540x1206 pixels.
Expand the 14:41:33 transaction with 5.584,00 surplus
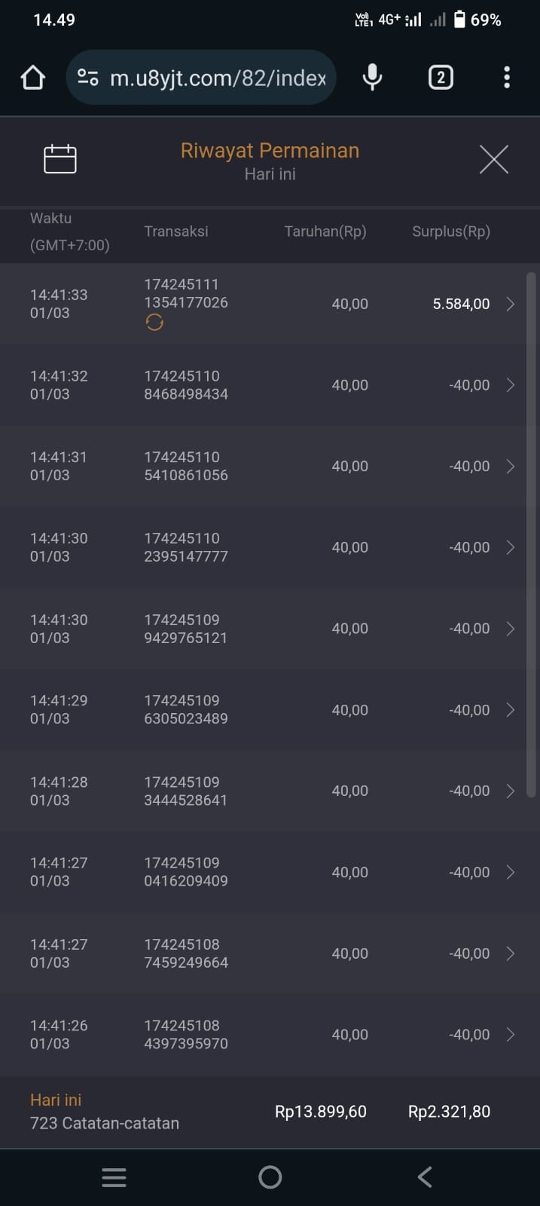pyautogui.click(x=510, y=304)
